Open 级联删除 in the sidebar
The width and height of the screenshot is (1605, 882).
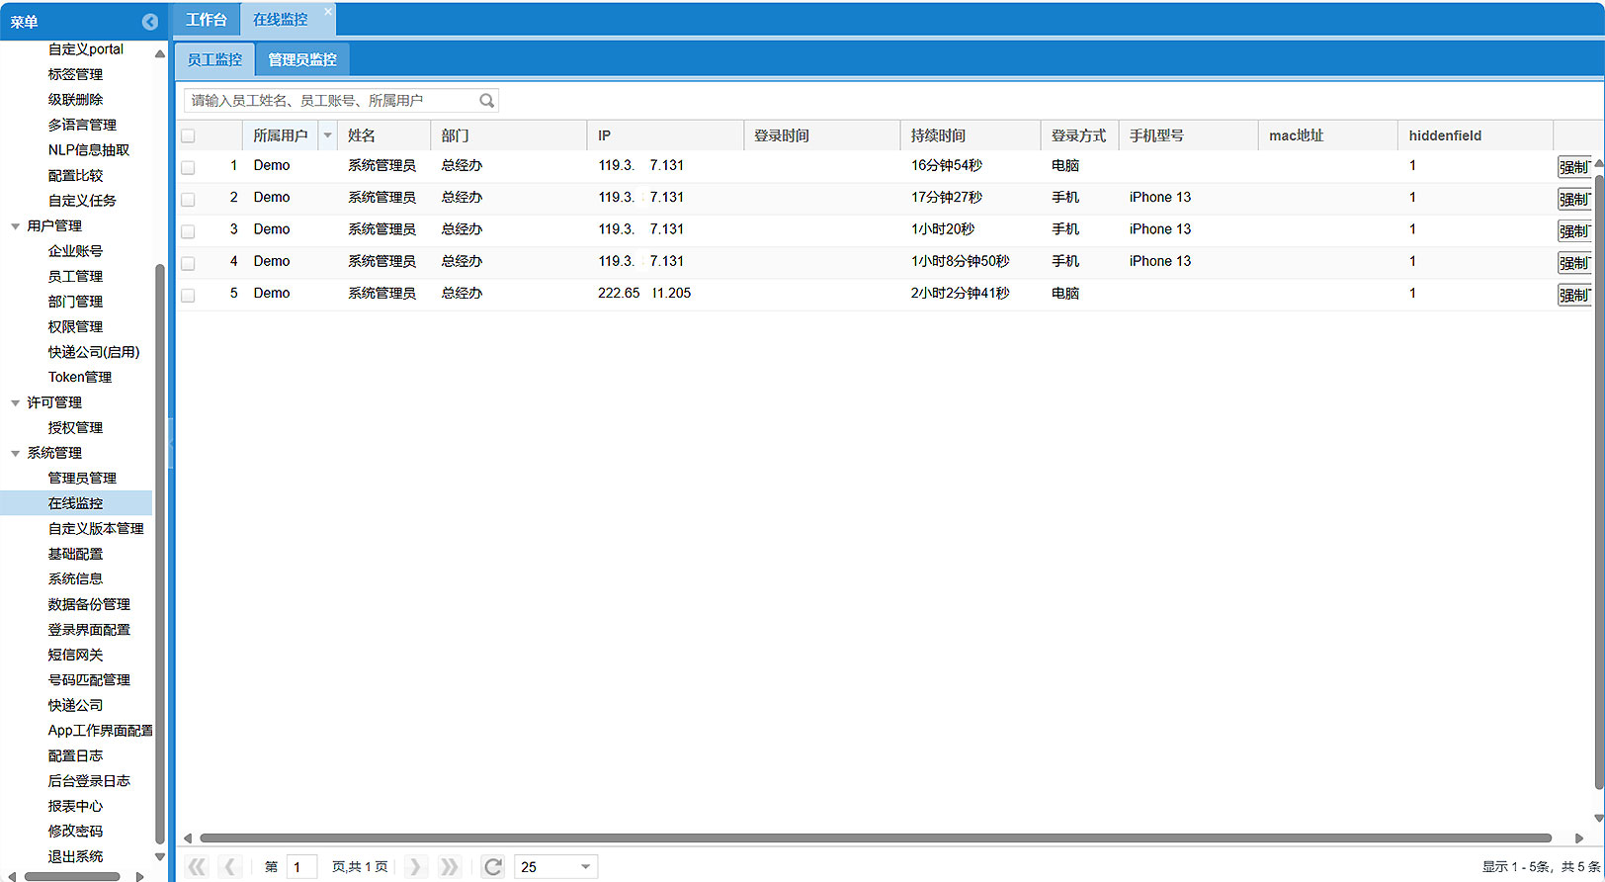tap(75, 100)
